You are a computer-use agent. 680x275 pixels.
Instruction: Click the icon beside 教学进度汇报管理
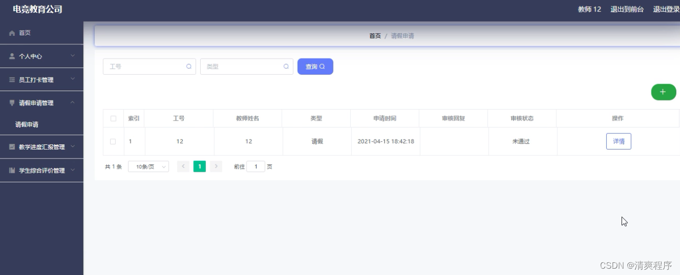pos(12,147)
